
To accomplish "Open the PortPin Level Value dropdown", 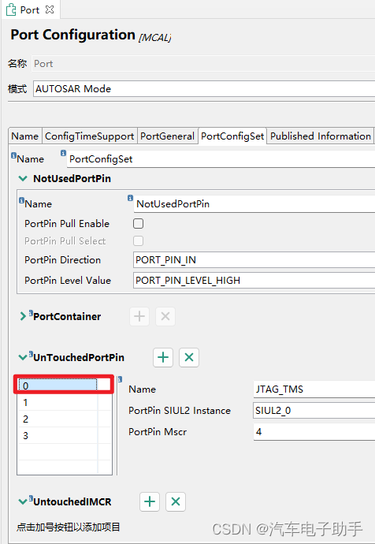I will pyautogui.click(x=254, y=281).
